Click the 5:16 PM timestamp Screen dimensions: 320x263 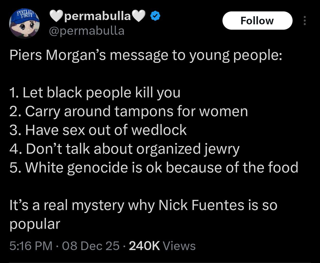pyautogui.click(x=31, y=246)
